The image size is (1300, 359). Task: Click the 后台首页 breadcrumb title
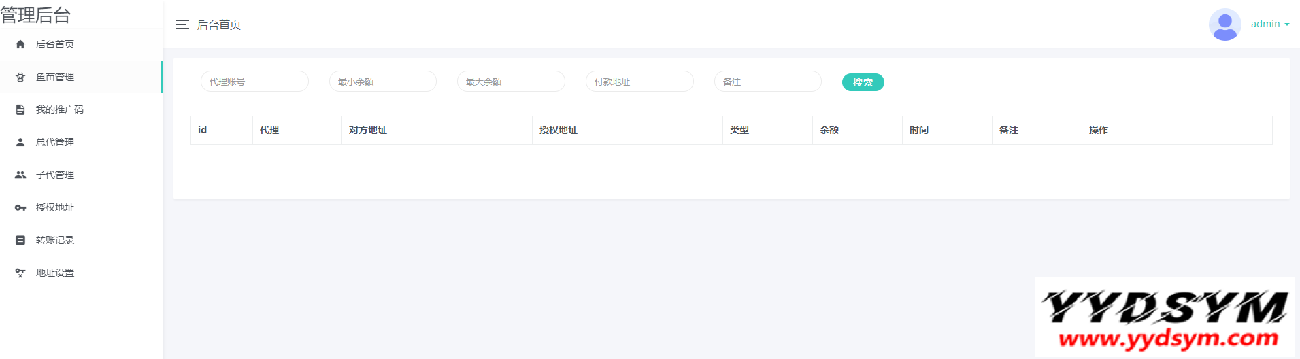click(219, 24)
